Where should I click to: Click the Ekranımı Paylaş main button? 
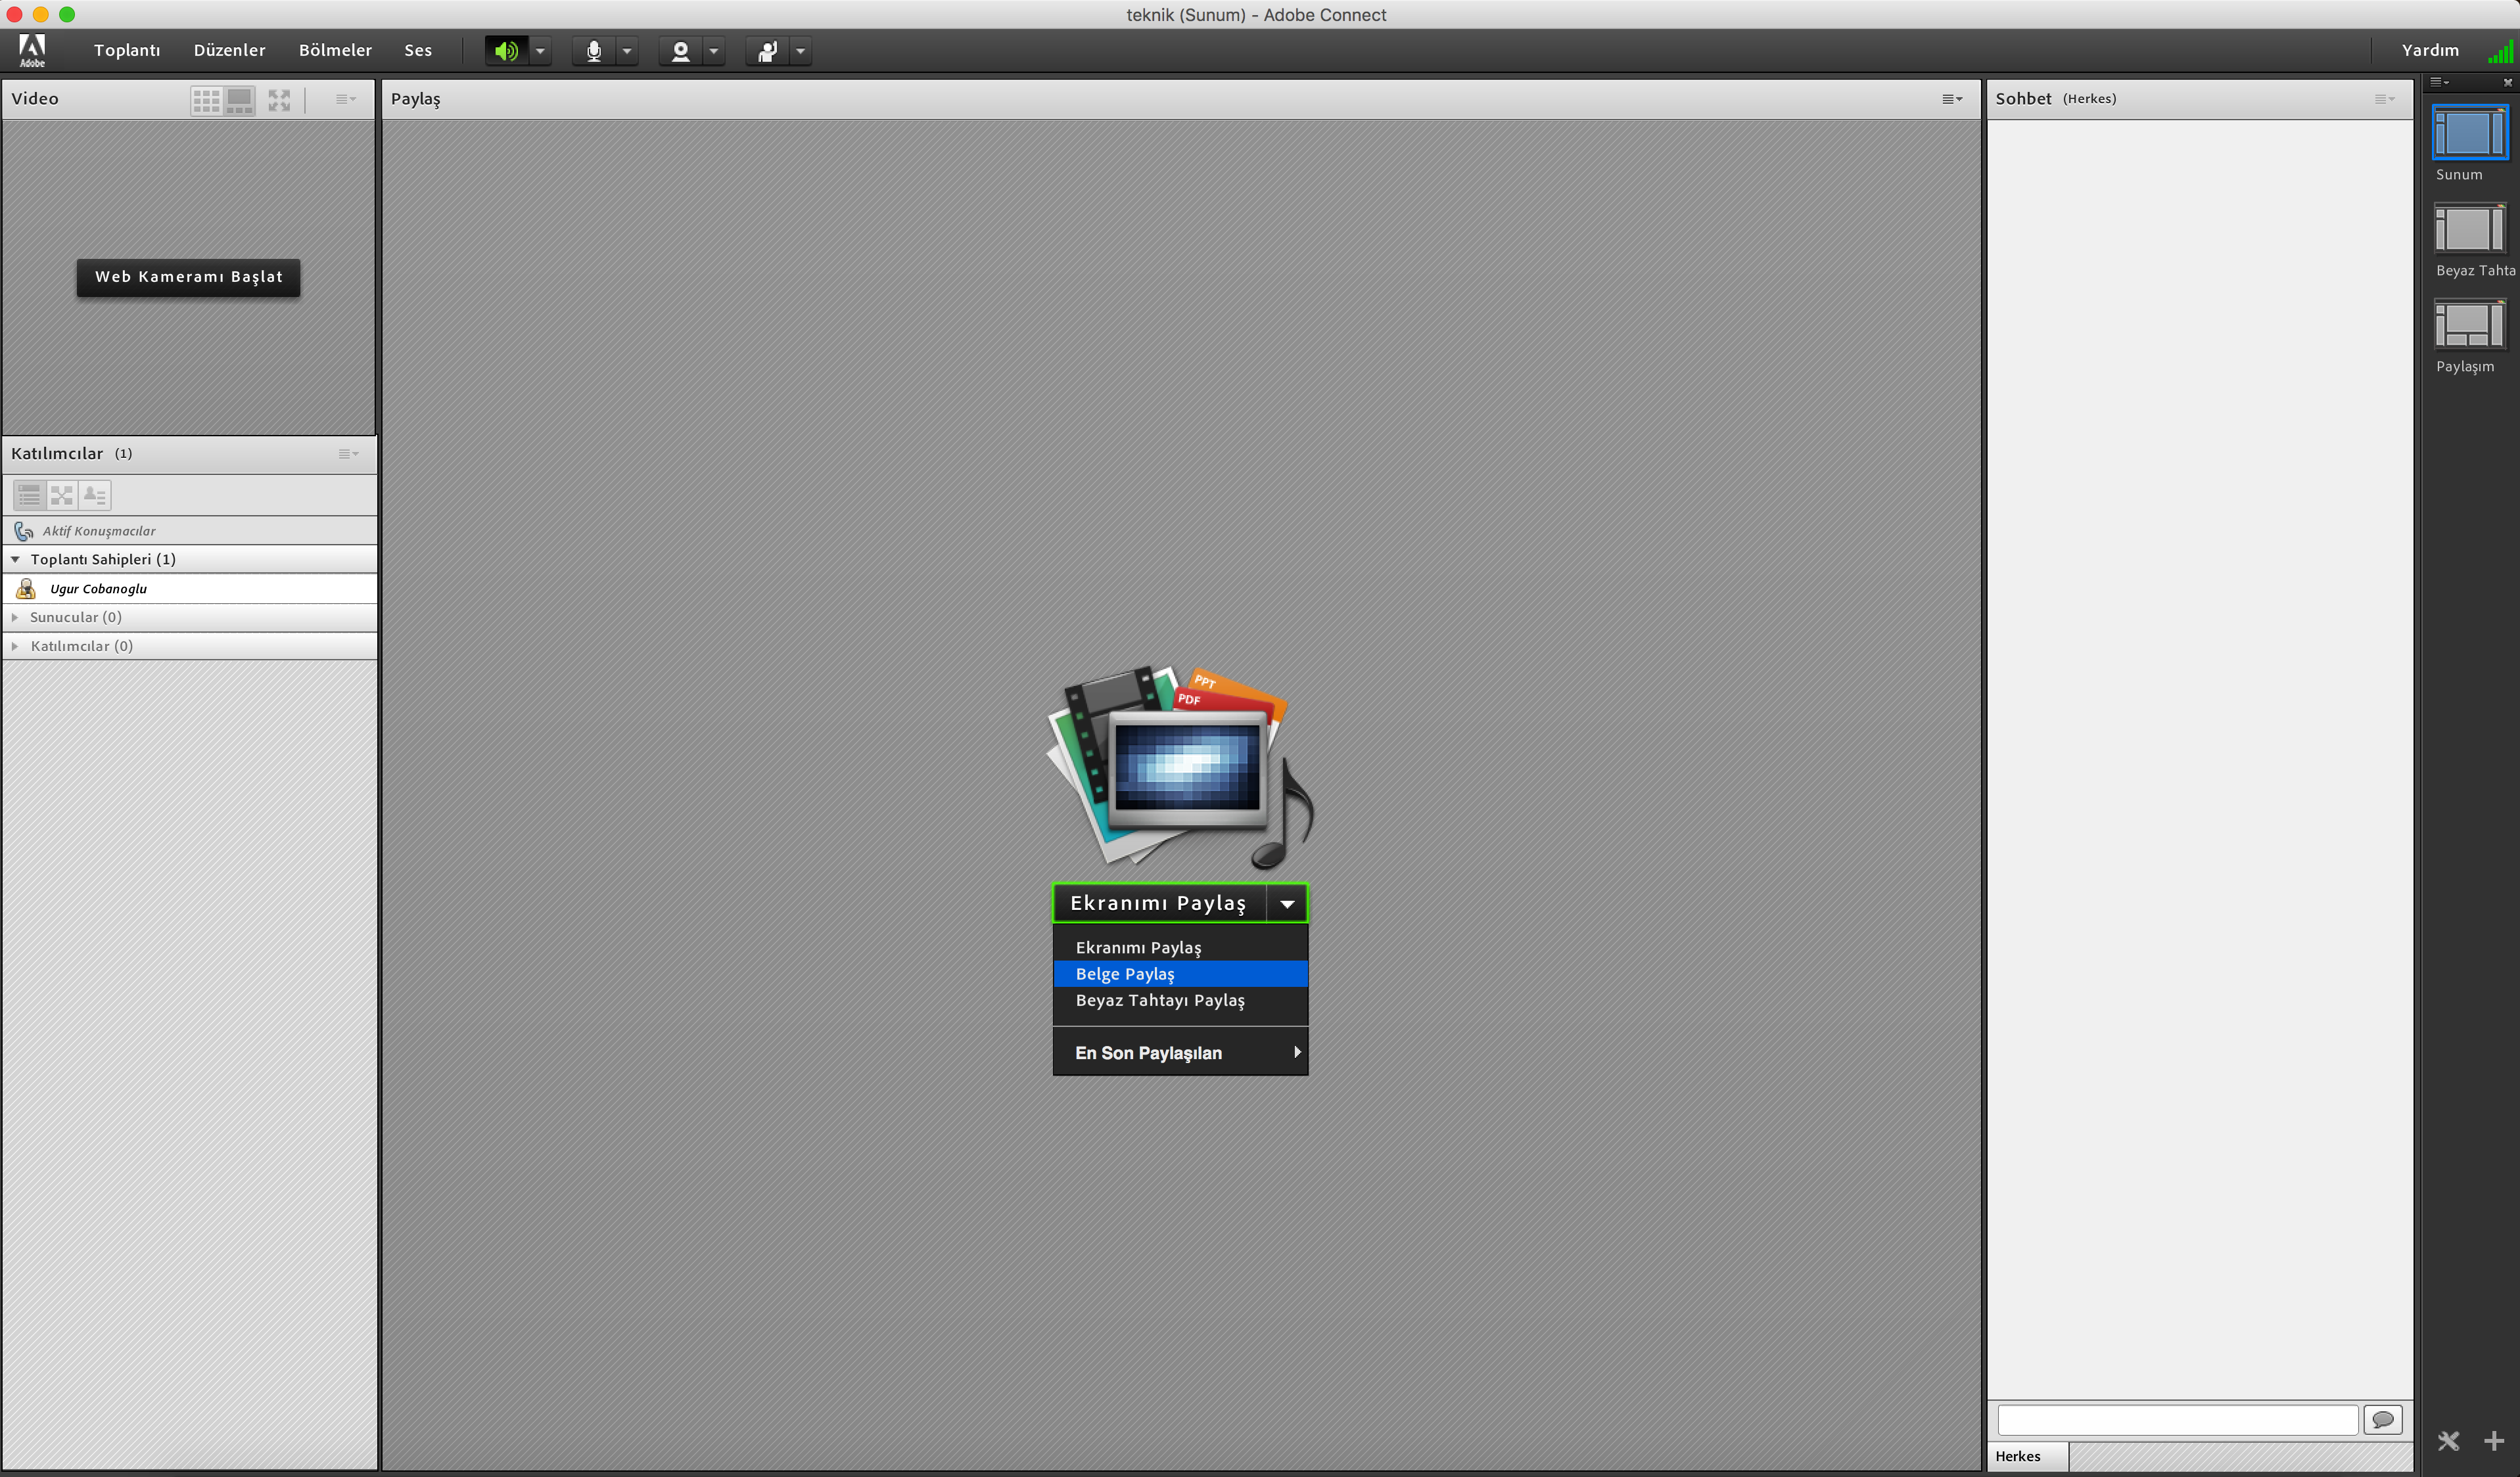coord(1159,903)
